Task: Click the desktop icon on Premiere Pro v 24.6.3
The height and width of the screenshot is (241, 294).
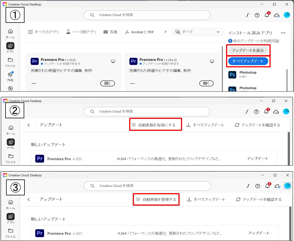Action: tap(212, 61)
